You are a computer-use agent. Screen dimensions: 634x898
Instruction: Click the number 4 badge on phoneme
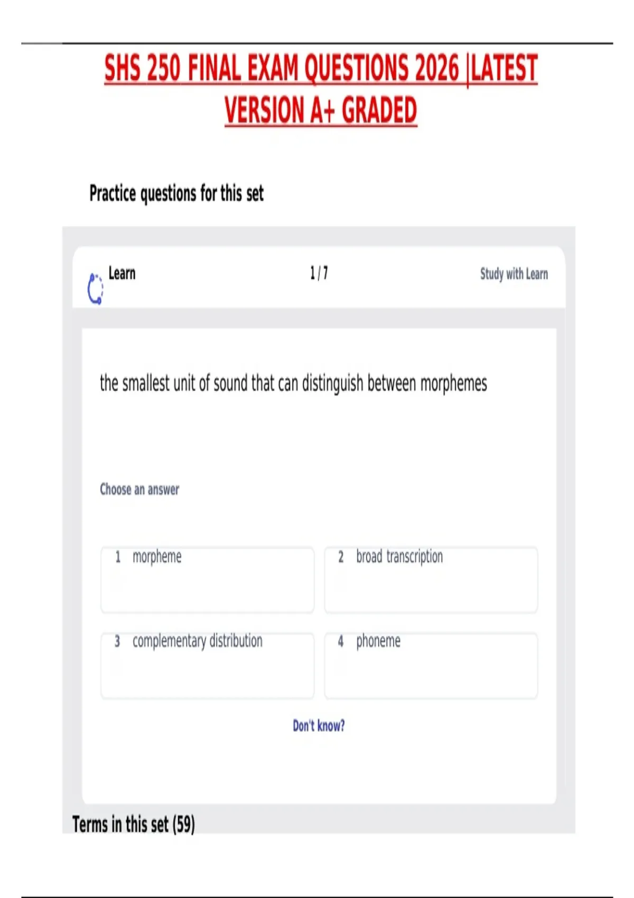tap(341, 641)
